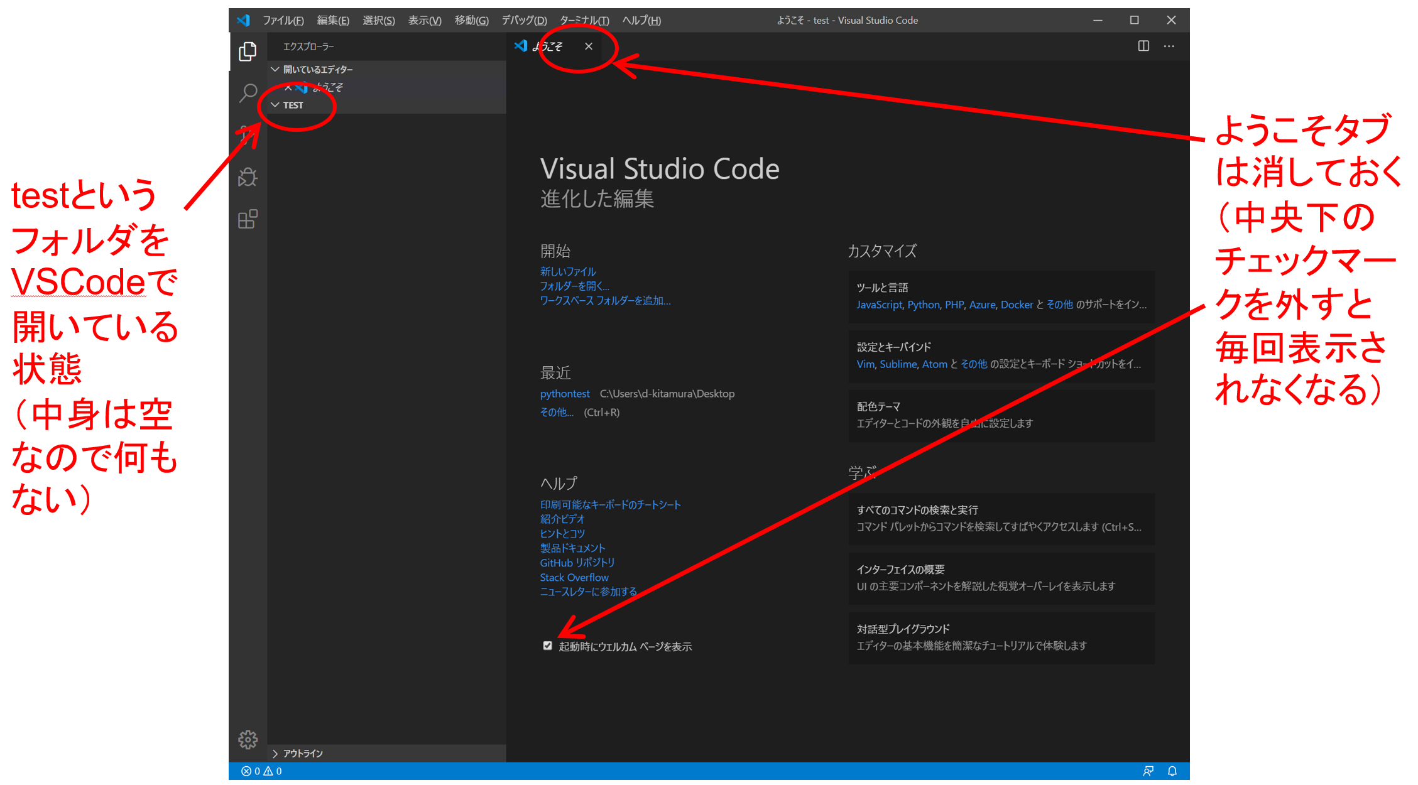
Task: Open the Search view in the activity bar
Action: (248, 94)
